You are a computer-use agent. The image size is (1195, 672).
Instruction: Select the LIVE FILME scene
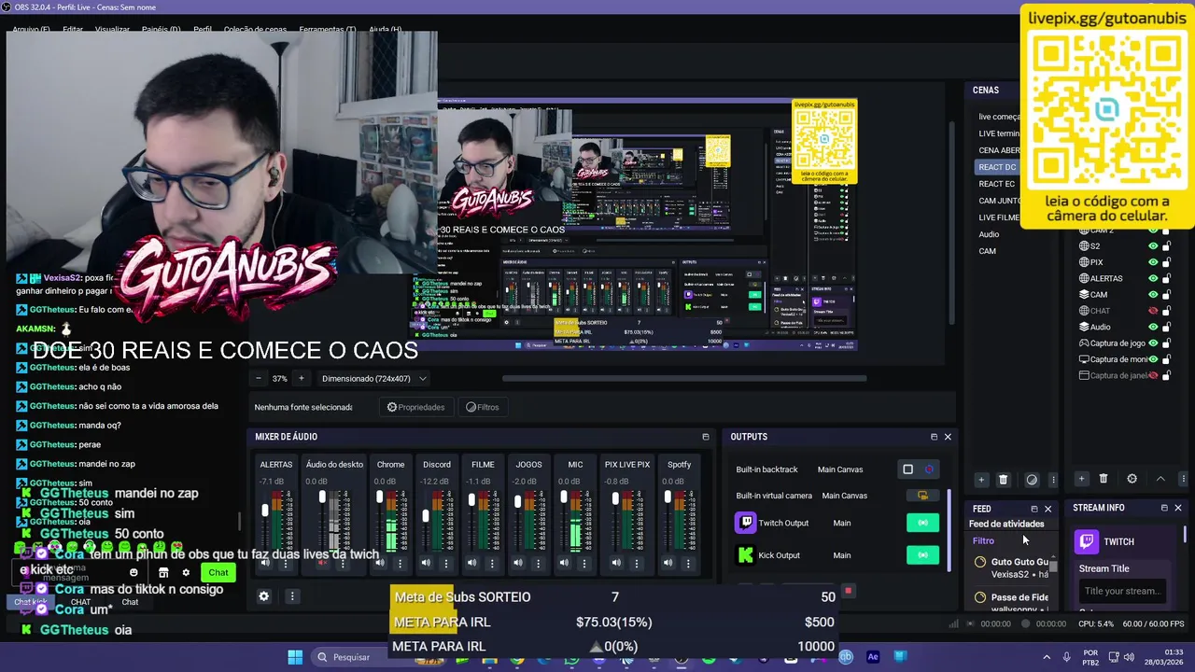tap(999, 217)
